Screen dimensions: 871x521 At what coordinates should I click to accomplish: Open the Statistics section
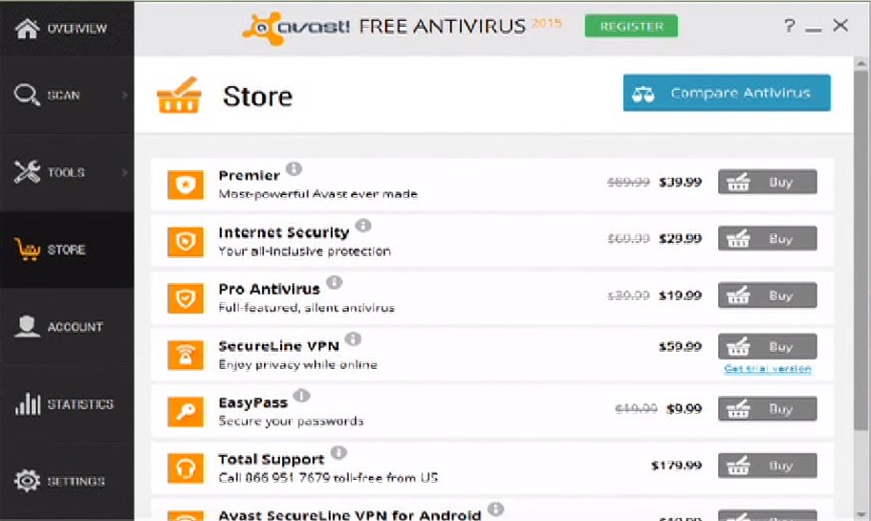coord(67,403)
